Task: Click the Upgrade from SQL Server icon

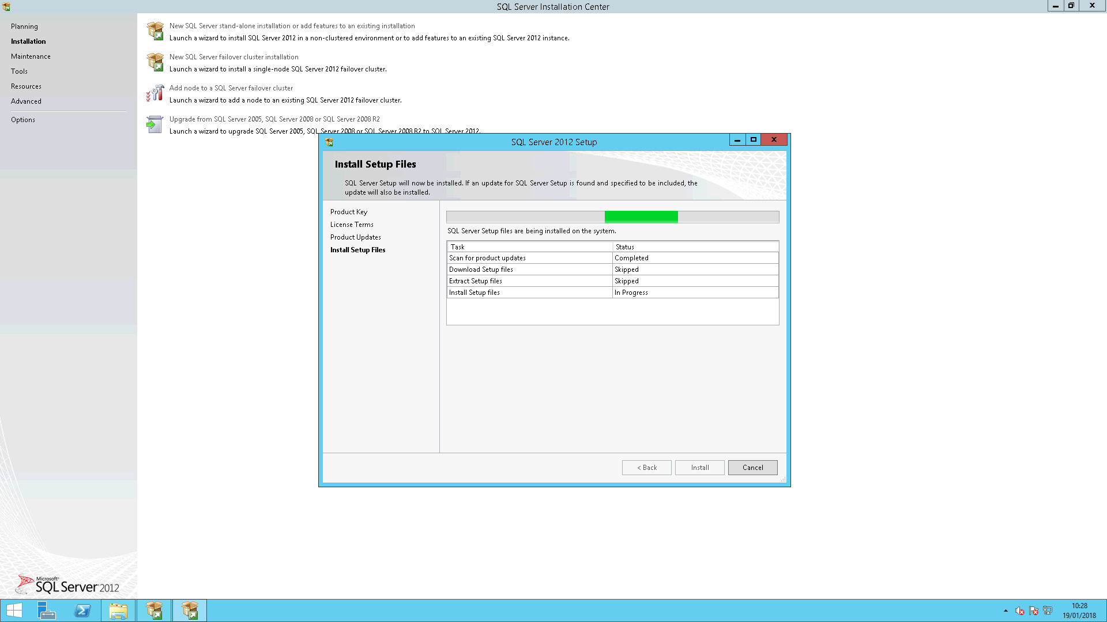Action: (x=155, y=124)
